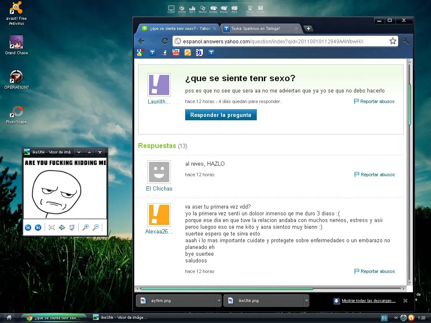Click the address bar URL
431x323 pixels.
coord(273,42)
